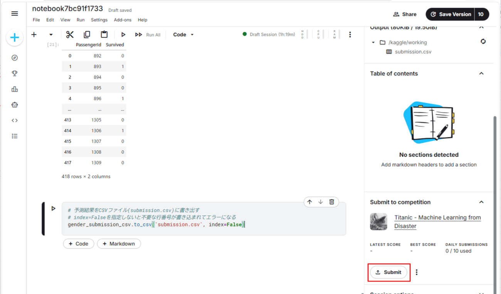The height and width of the screenshot is (294, 501).
Task: Run the to_csv code cell
Action: 54,209
